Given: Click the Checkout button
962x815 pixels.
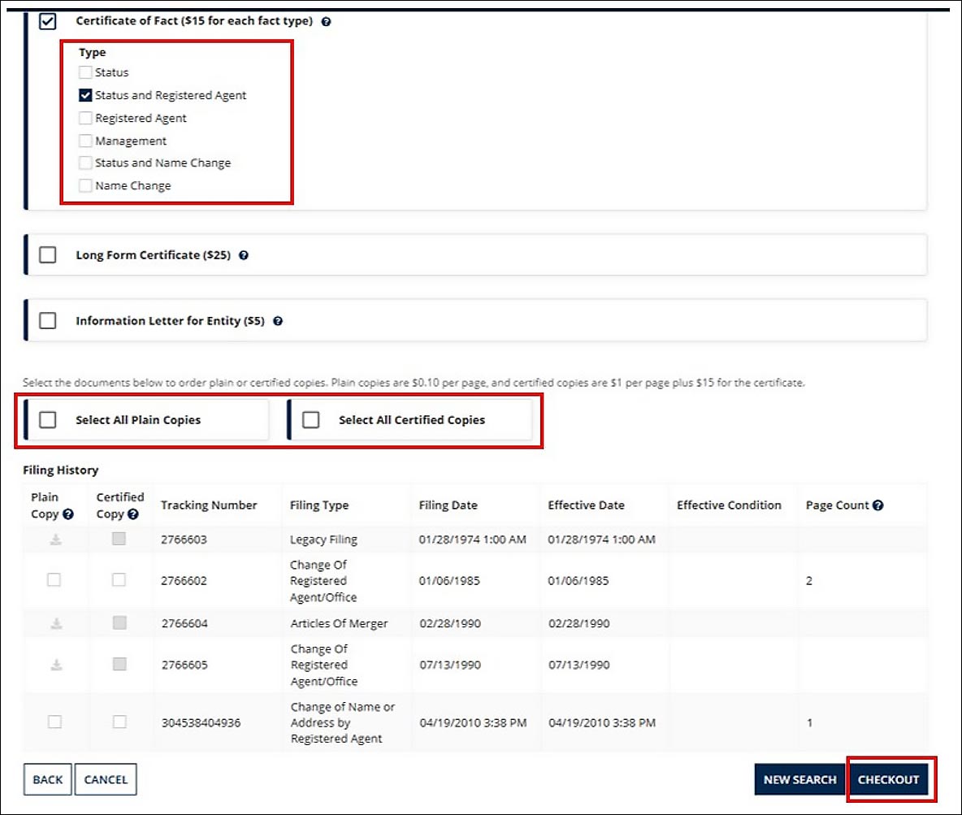Looking at the screenshot, I should coord(888,779).
